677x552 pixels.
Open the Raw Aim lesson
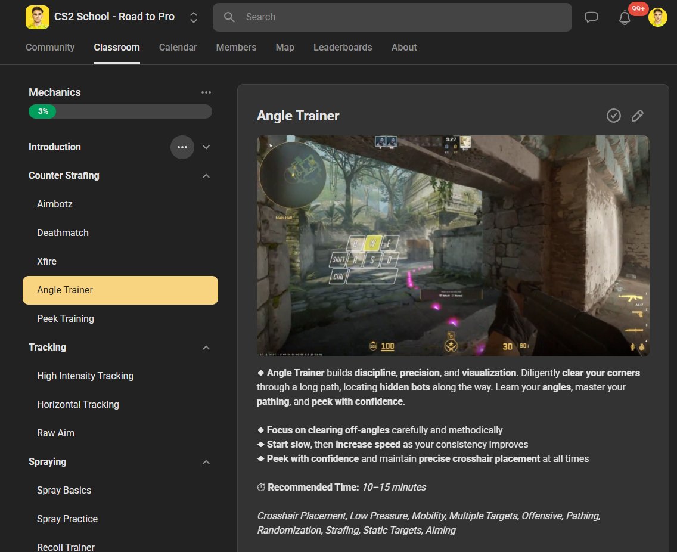120,433
